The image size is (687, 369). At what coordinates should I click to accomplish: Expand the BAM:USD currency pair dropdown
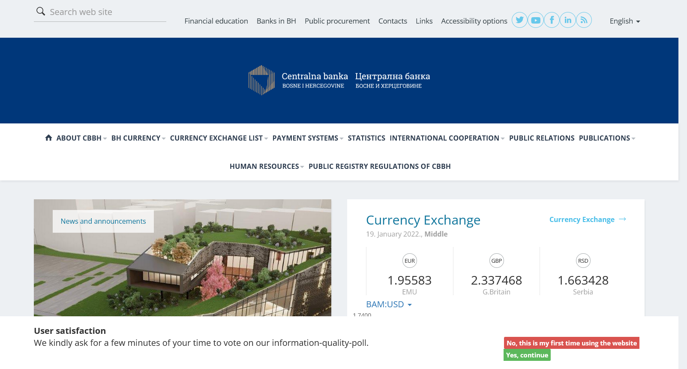tap(389, 304)
